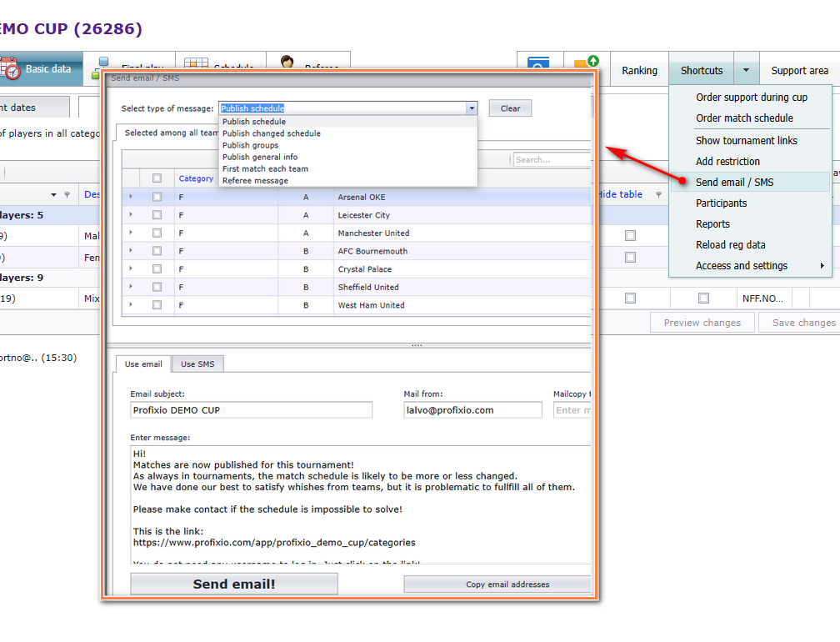
Task: Expand the Leicester City row
Action: 131,214
